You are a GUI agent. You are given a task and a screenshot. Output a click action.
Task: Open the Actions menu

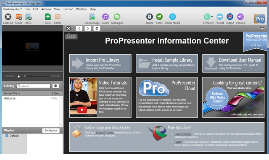46,9
